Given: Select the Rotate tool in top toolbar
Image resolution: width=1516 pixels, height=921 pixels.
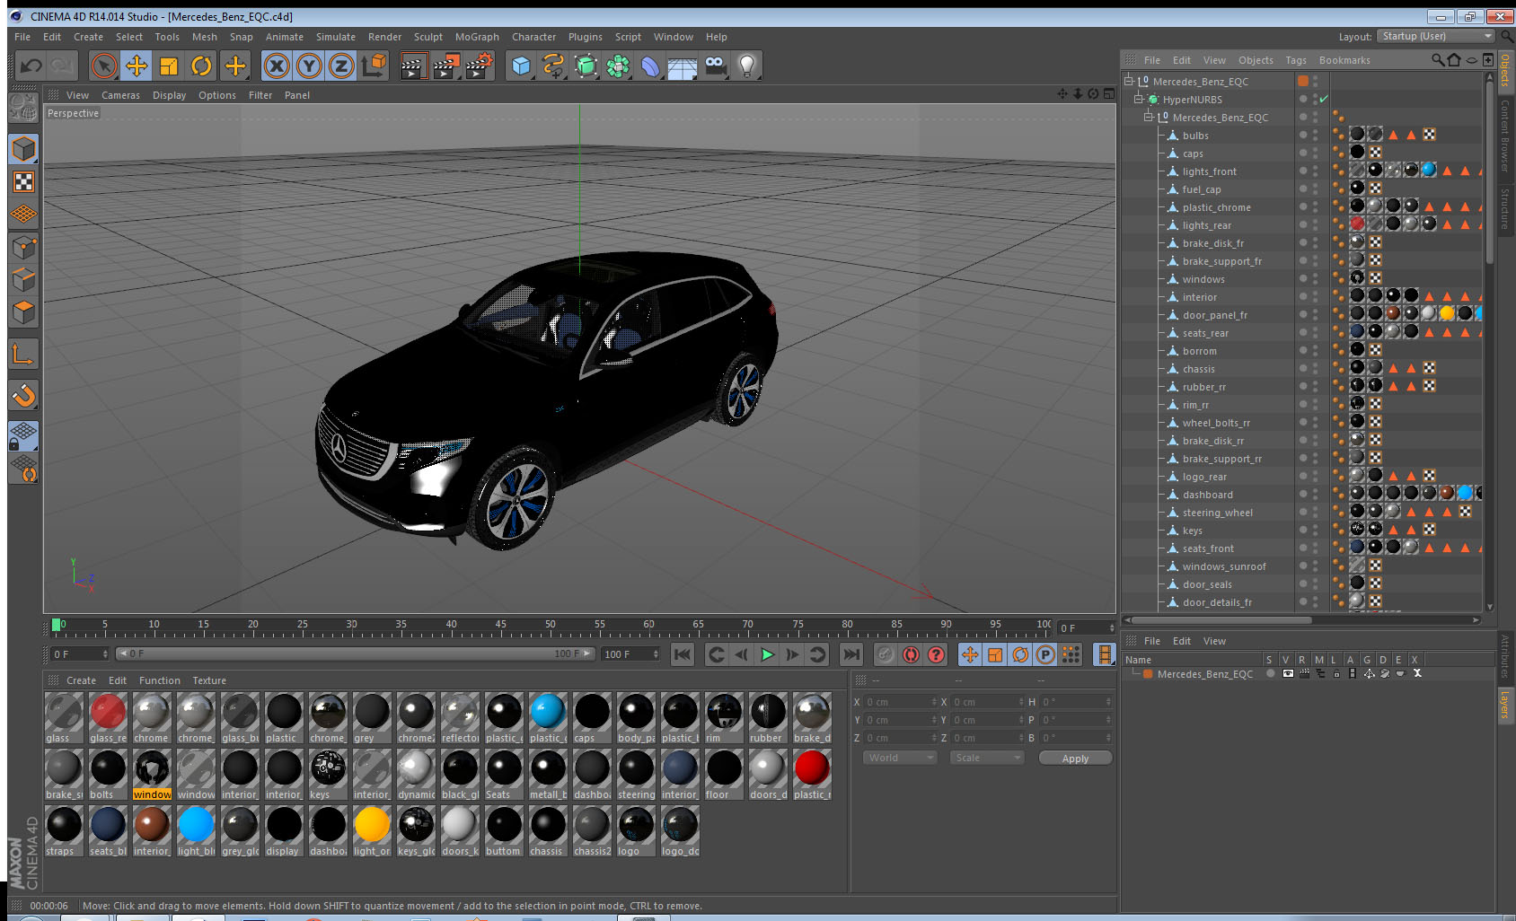Looking at the screenshot, I should (x=201, y=66).
